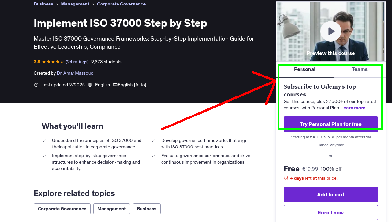This screenshot has width=392, height=222.
Task: Select Corporate Governance related topic chip
Action: tap(62, 209)
